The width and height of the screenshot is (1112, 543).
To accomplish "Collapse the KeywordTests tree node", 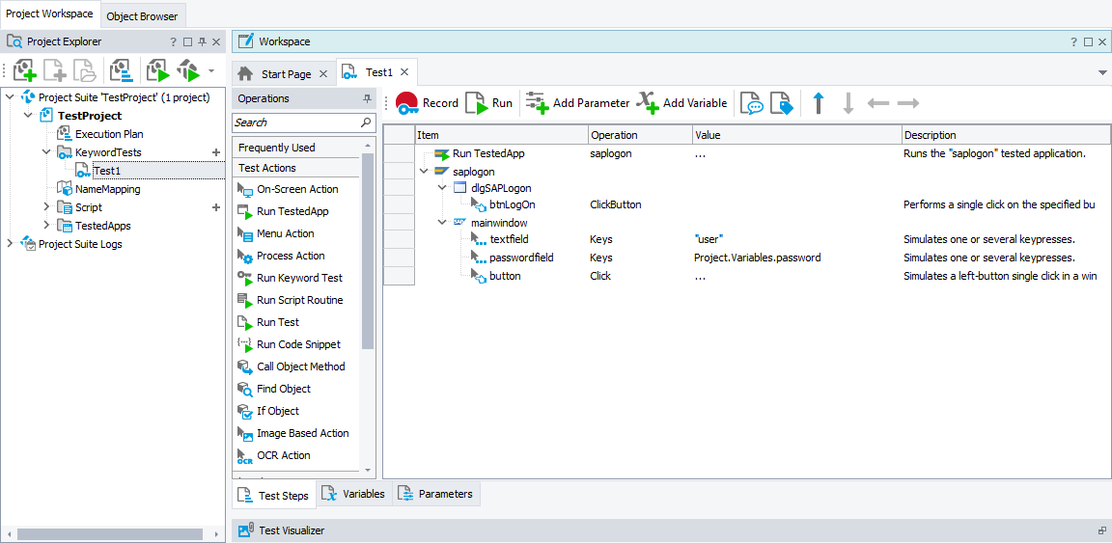I will (x=46, y=152).
